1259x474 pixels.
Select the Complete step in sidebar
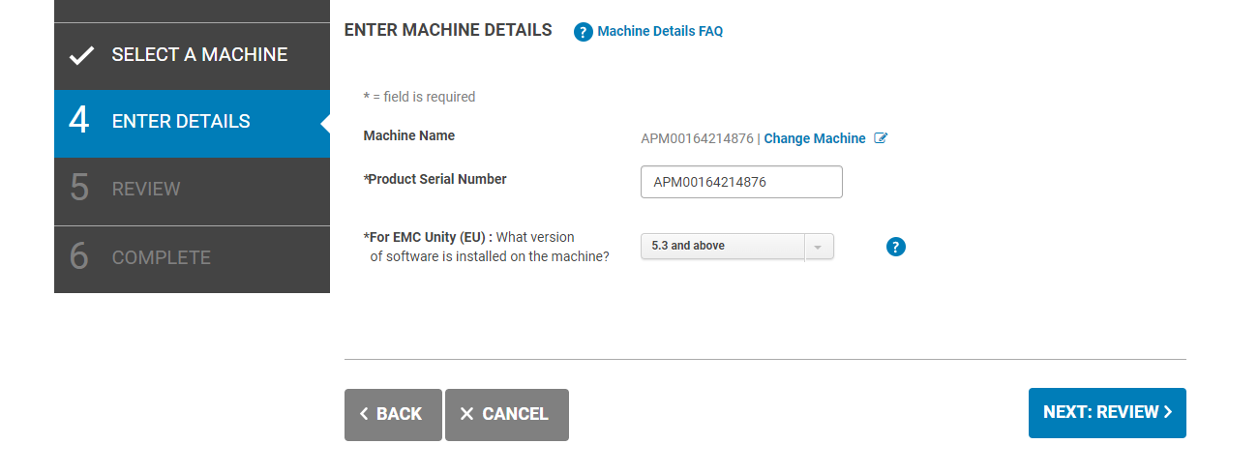coord(161,258)
